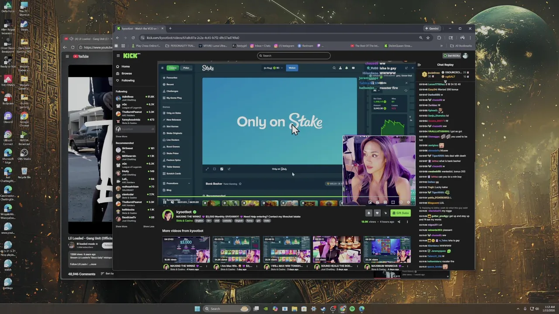Open taskbar clock showing 1:12 AM

(550, 309)
